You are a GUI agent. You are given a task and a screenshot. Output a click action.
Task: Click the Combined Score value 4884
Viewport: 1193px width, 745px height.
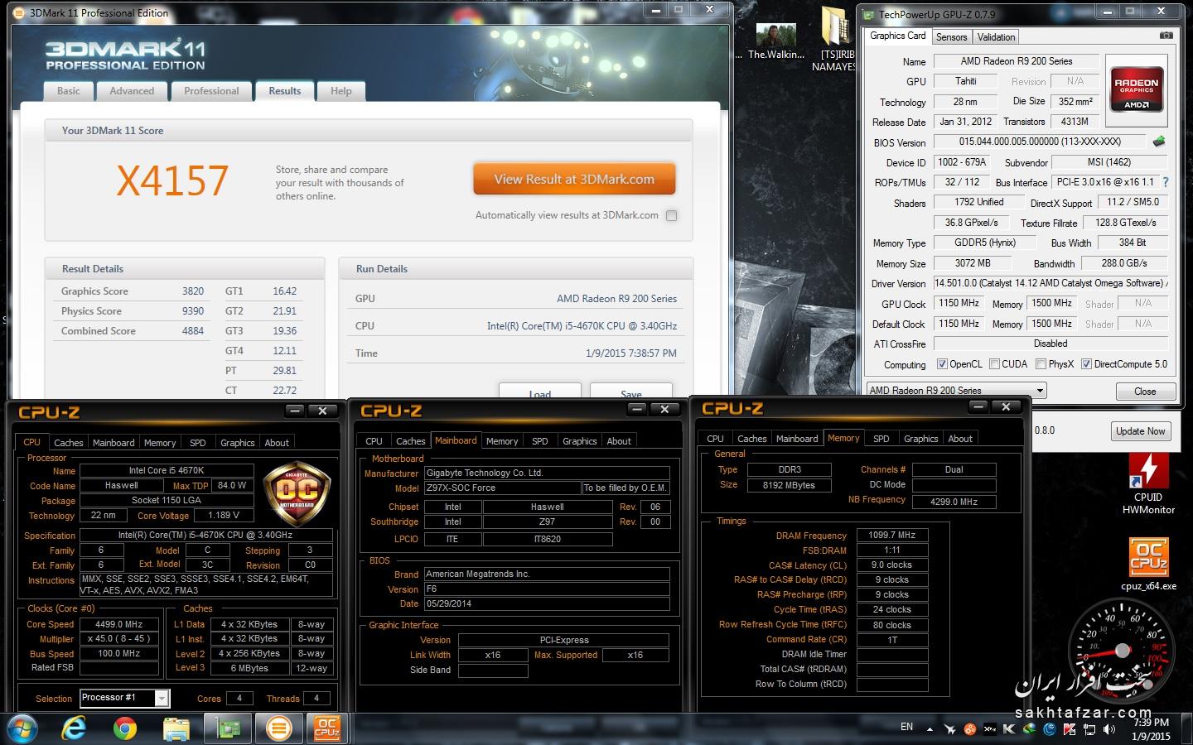click(x=193, y=331)
